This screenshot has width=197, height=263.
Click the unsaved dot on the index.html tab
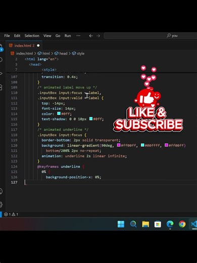[x=38, y=46]
